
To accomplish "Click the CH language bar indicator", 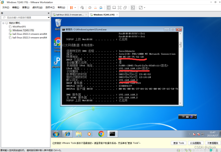I will 183,117.
